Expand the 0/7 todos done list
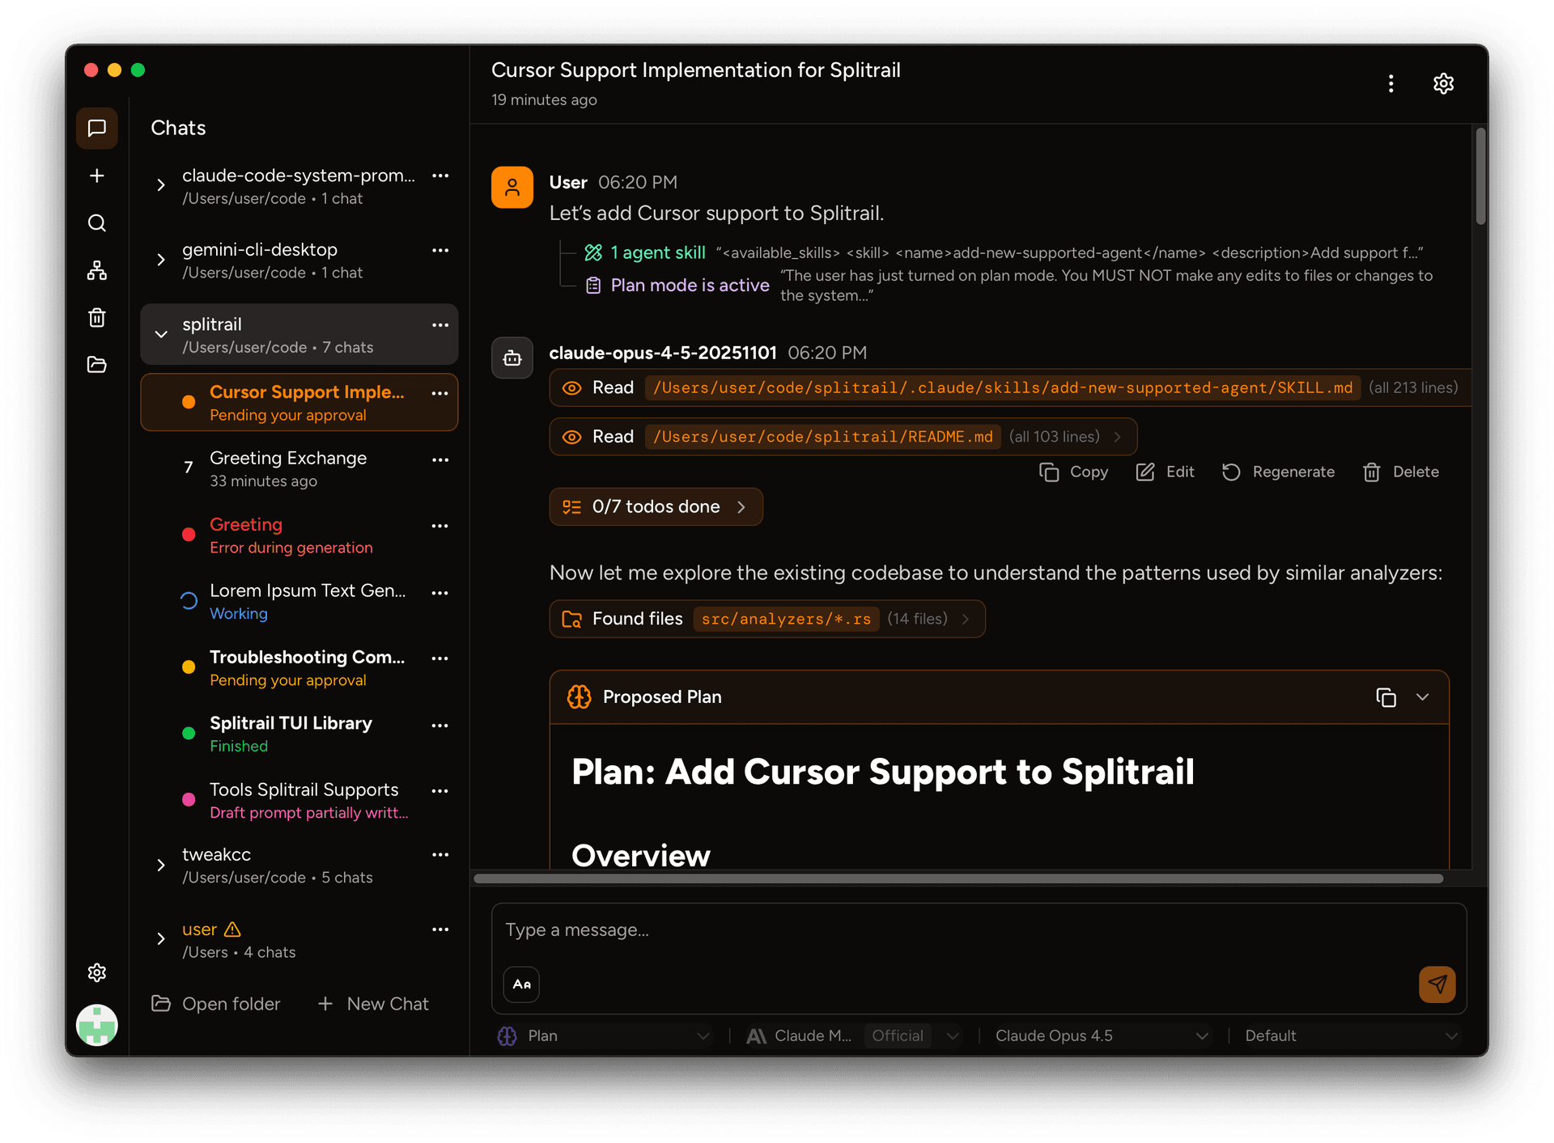 tap(656, 507)
